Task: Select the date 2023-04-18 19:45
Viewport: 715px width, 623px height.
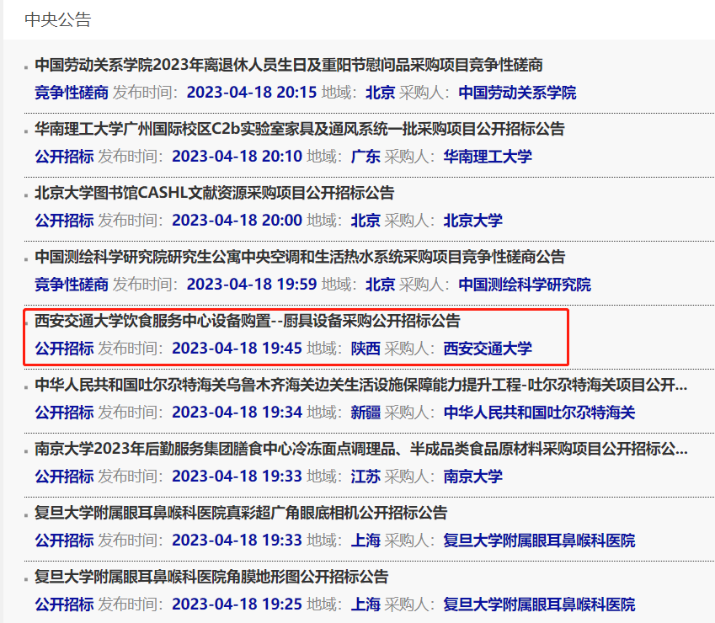Action: (237, 349)
